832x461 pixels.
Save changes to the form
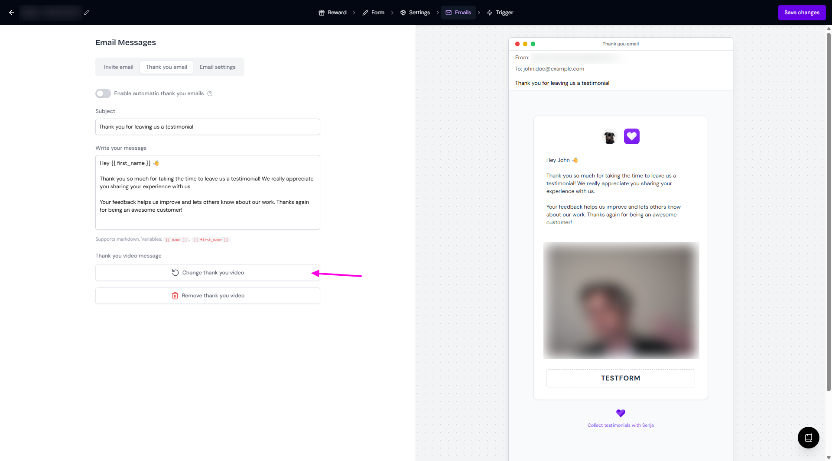click(x=802, y=13)
